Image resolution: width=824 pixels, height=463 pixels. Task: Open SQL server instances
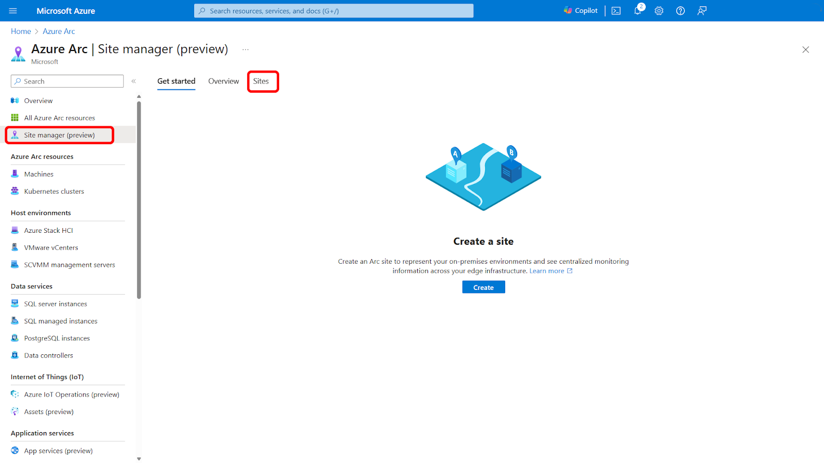point(56,304)
